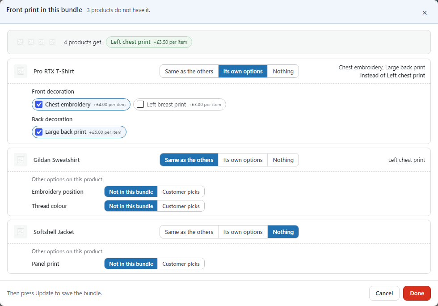438x306 pixels.
Task: Set Embroidery position to Not in this bundle
Action: [x=131, y=192]
